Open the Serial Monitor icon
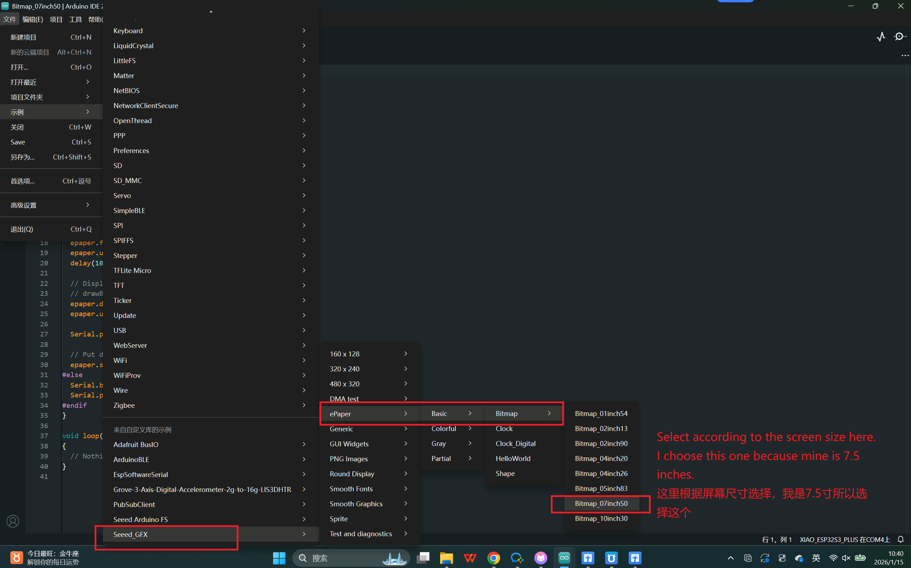The height and width of the screenshot is (568, 911). 900,36
